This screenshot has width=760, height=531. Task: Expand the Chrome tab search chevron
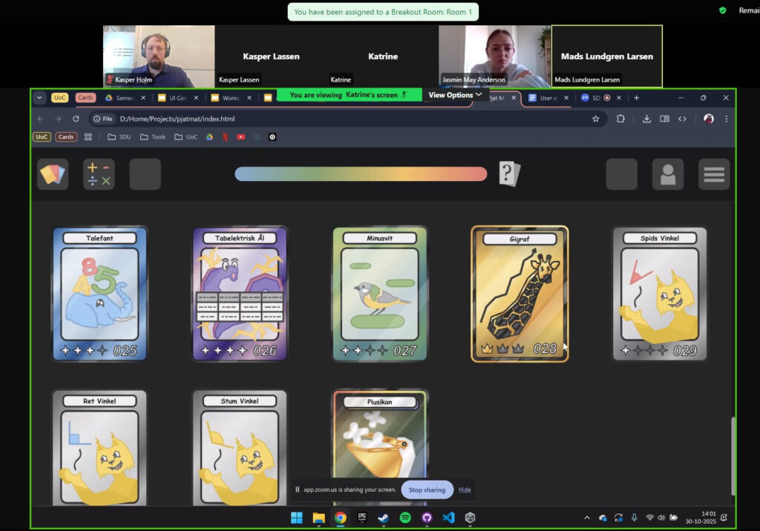pos(40,98)
